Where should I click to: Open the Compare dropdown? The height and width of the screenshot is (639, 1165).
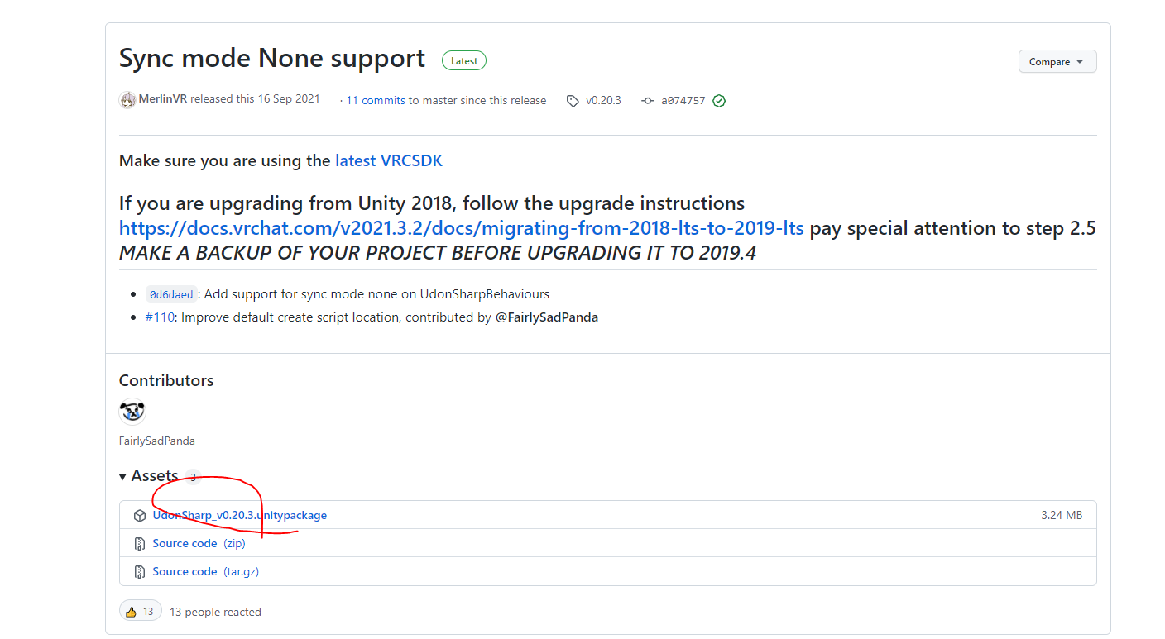coord(1057,62)
